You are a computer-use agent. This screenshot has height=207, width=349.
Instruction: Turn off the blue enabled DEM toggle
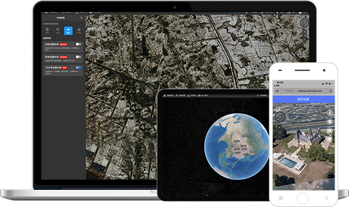[x=78, y=68]
